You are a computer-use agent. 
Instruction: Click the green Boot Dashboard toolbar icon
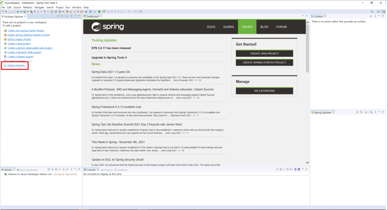point(99,12)
